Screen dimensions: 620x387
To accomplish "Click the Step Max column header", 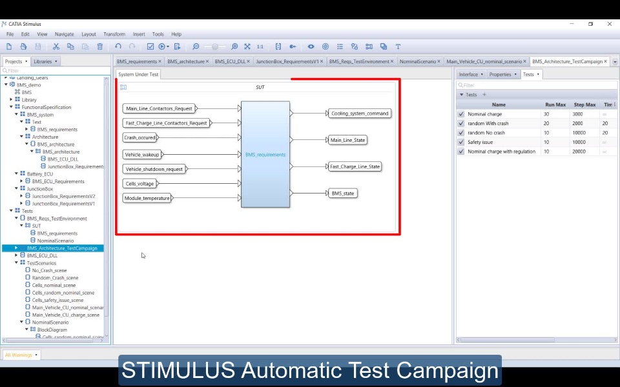I will pos(584,104).
